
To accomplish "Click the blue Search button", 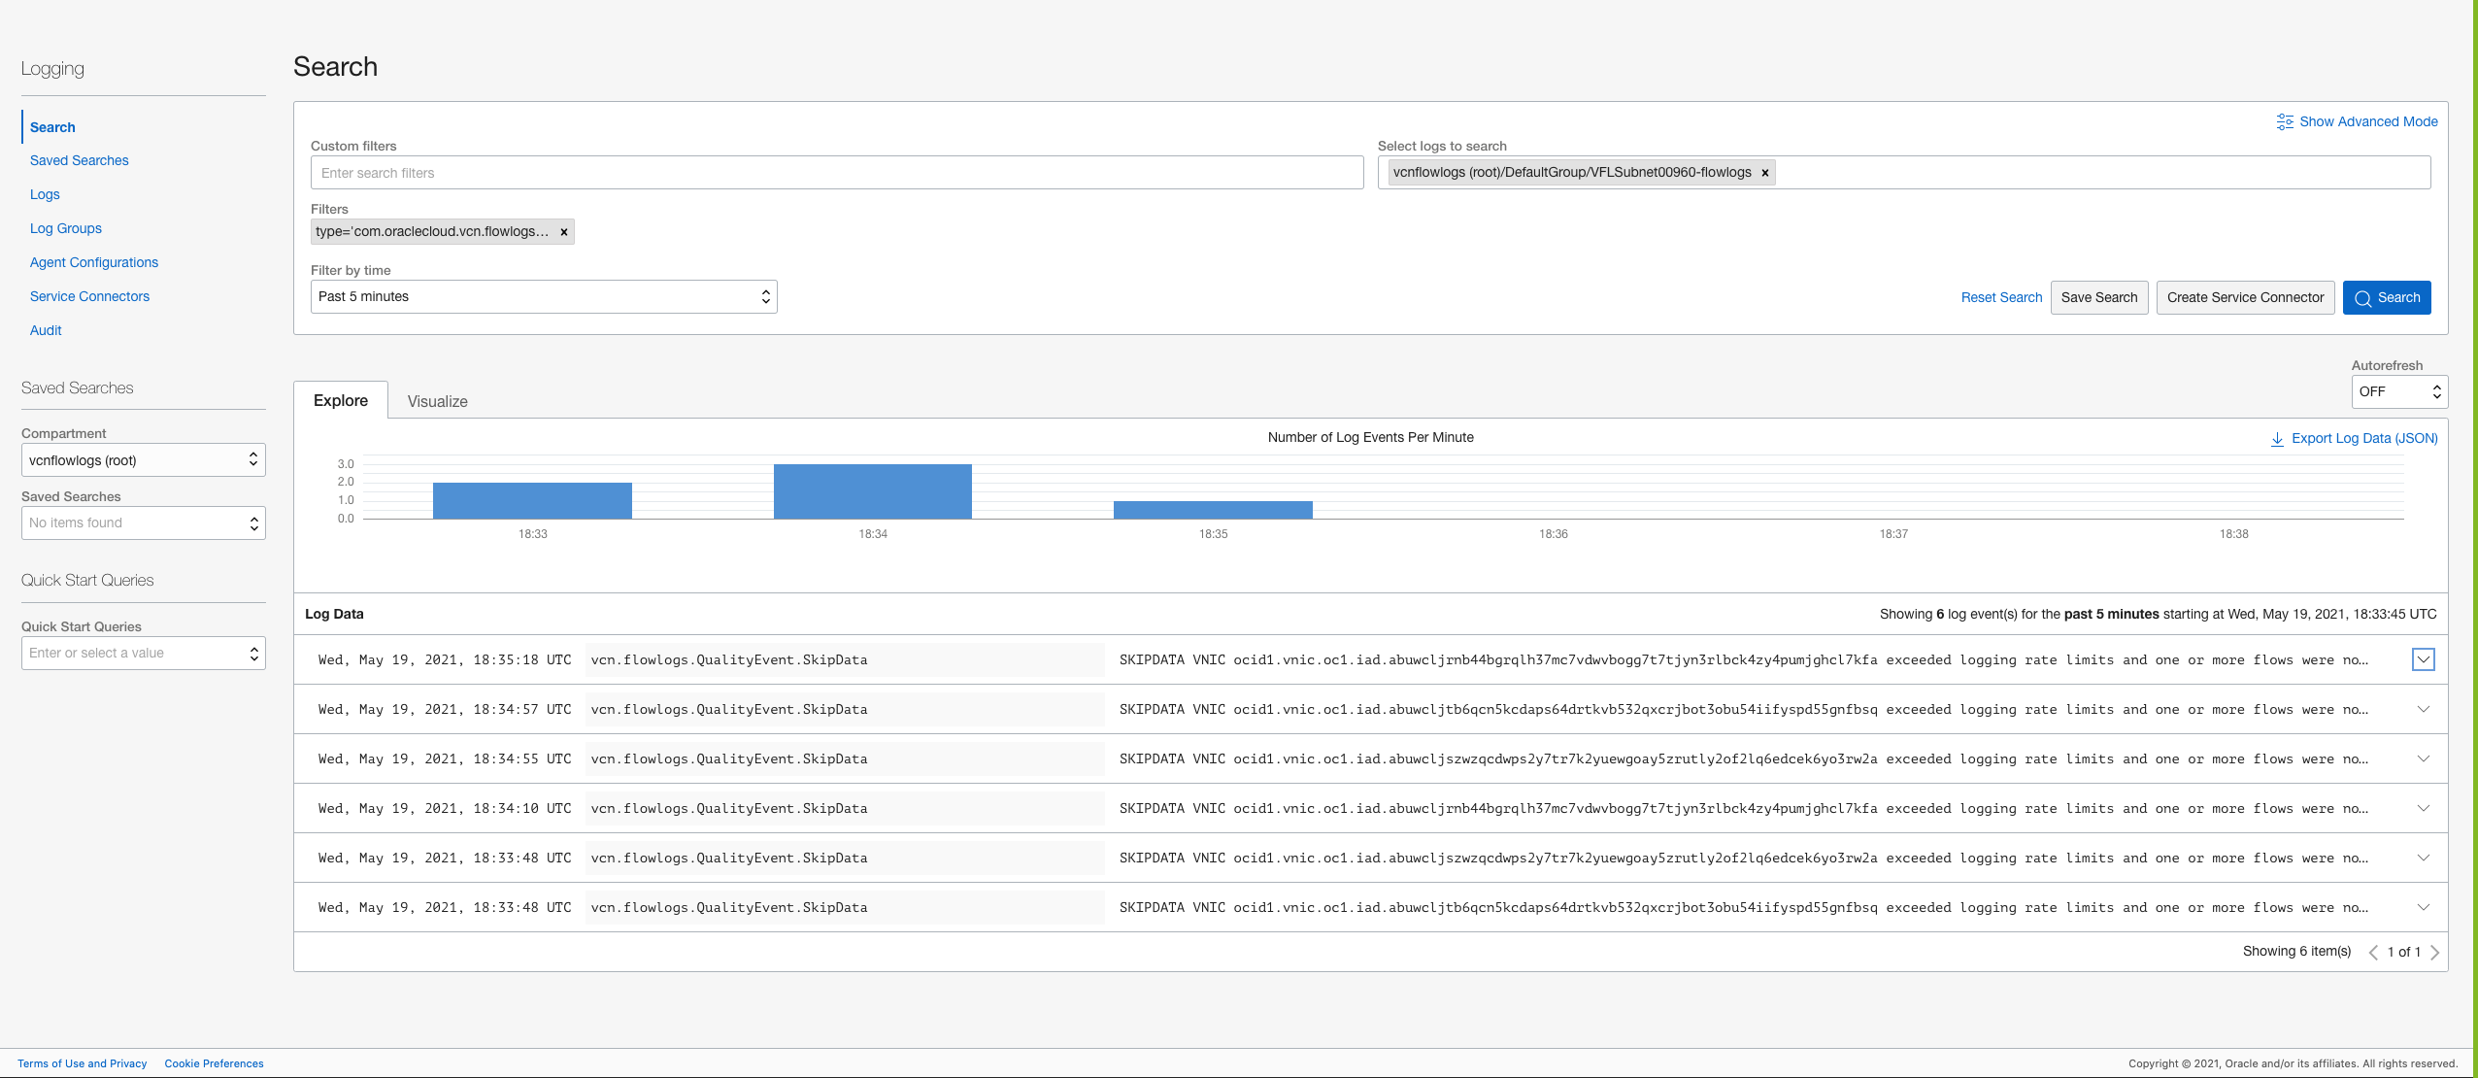I will pos(2386,298).
